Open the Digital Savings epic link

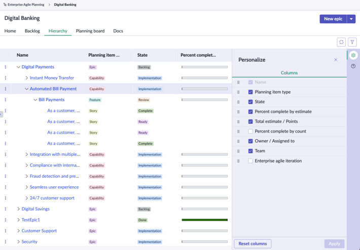coord(35,209)
